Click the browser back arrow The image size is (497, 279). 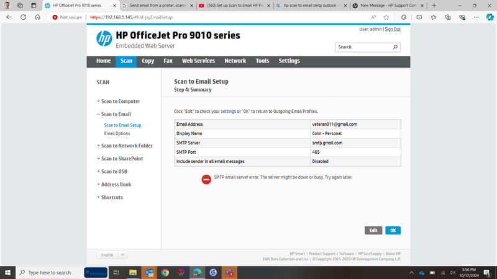coord(9,17)
